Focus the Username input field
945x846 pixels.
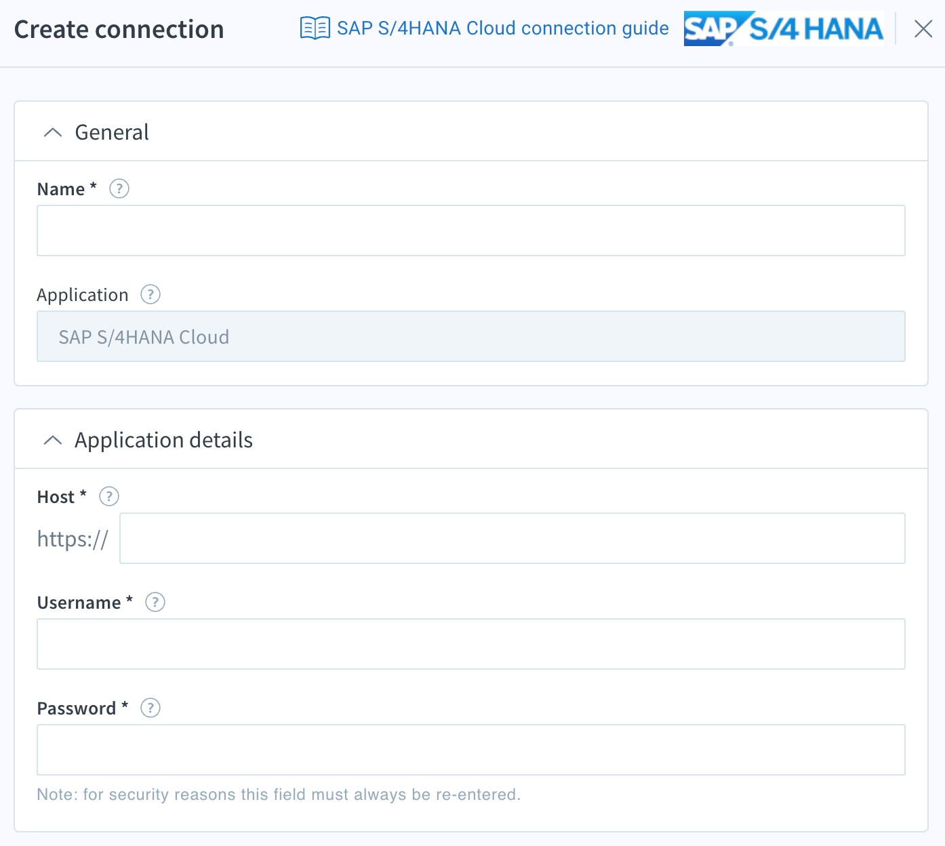click(471, 644)
